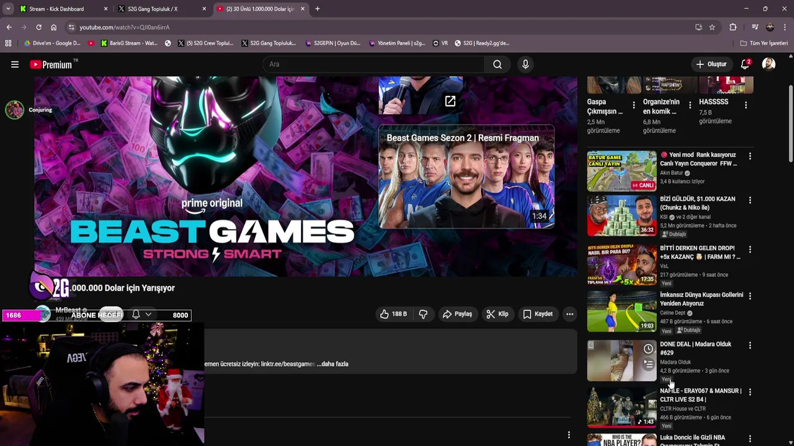Open Chrome tab search dropdown arrow
This screenshot has height=446, width=794.
(8, 9)
